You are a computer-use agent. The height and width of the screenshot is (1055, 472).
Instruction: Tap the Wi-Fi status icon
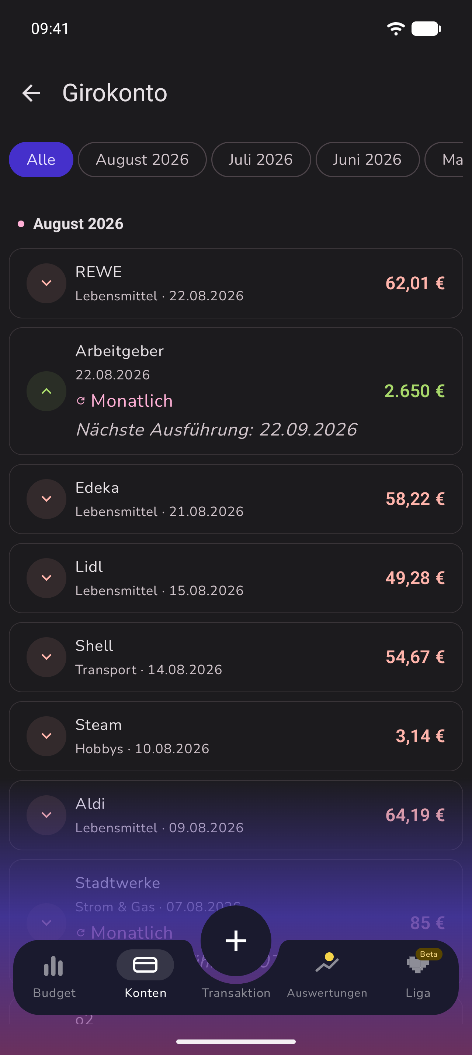pos(396,29)
